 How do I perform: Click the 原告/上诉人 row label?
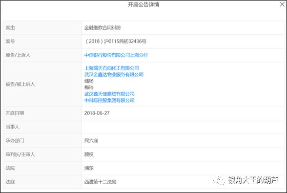coord(18,55)
